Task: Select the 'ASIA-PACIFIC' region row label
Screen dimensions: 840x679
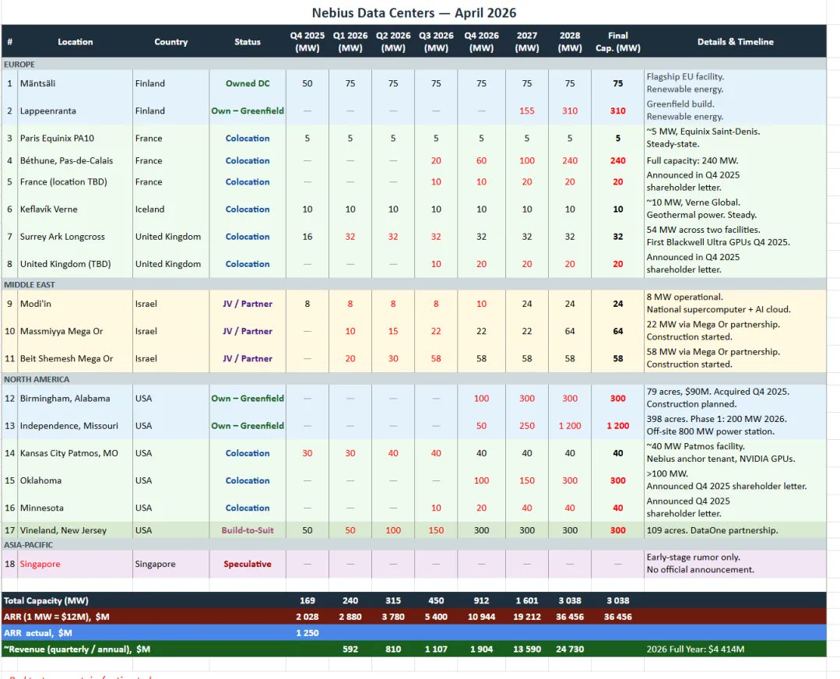Action: coord(28,545)
